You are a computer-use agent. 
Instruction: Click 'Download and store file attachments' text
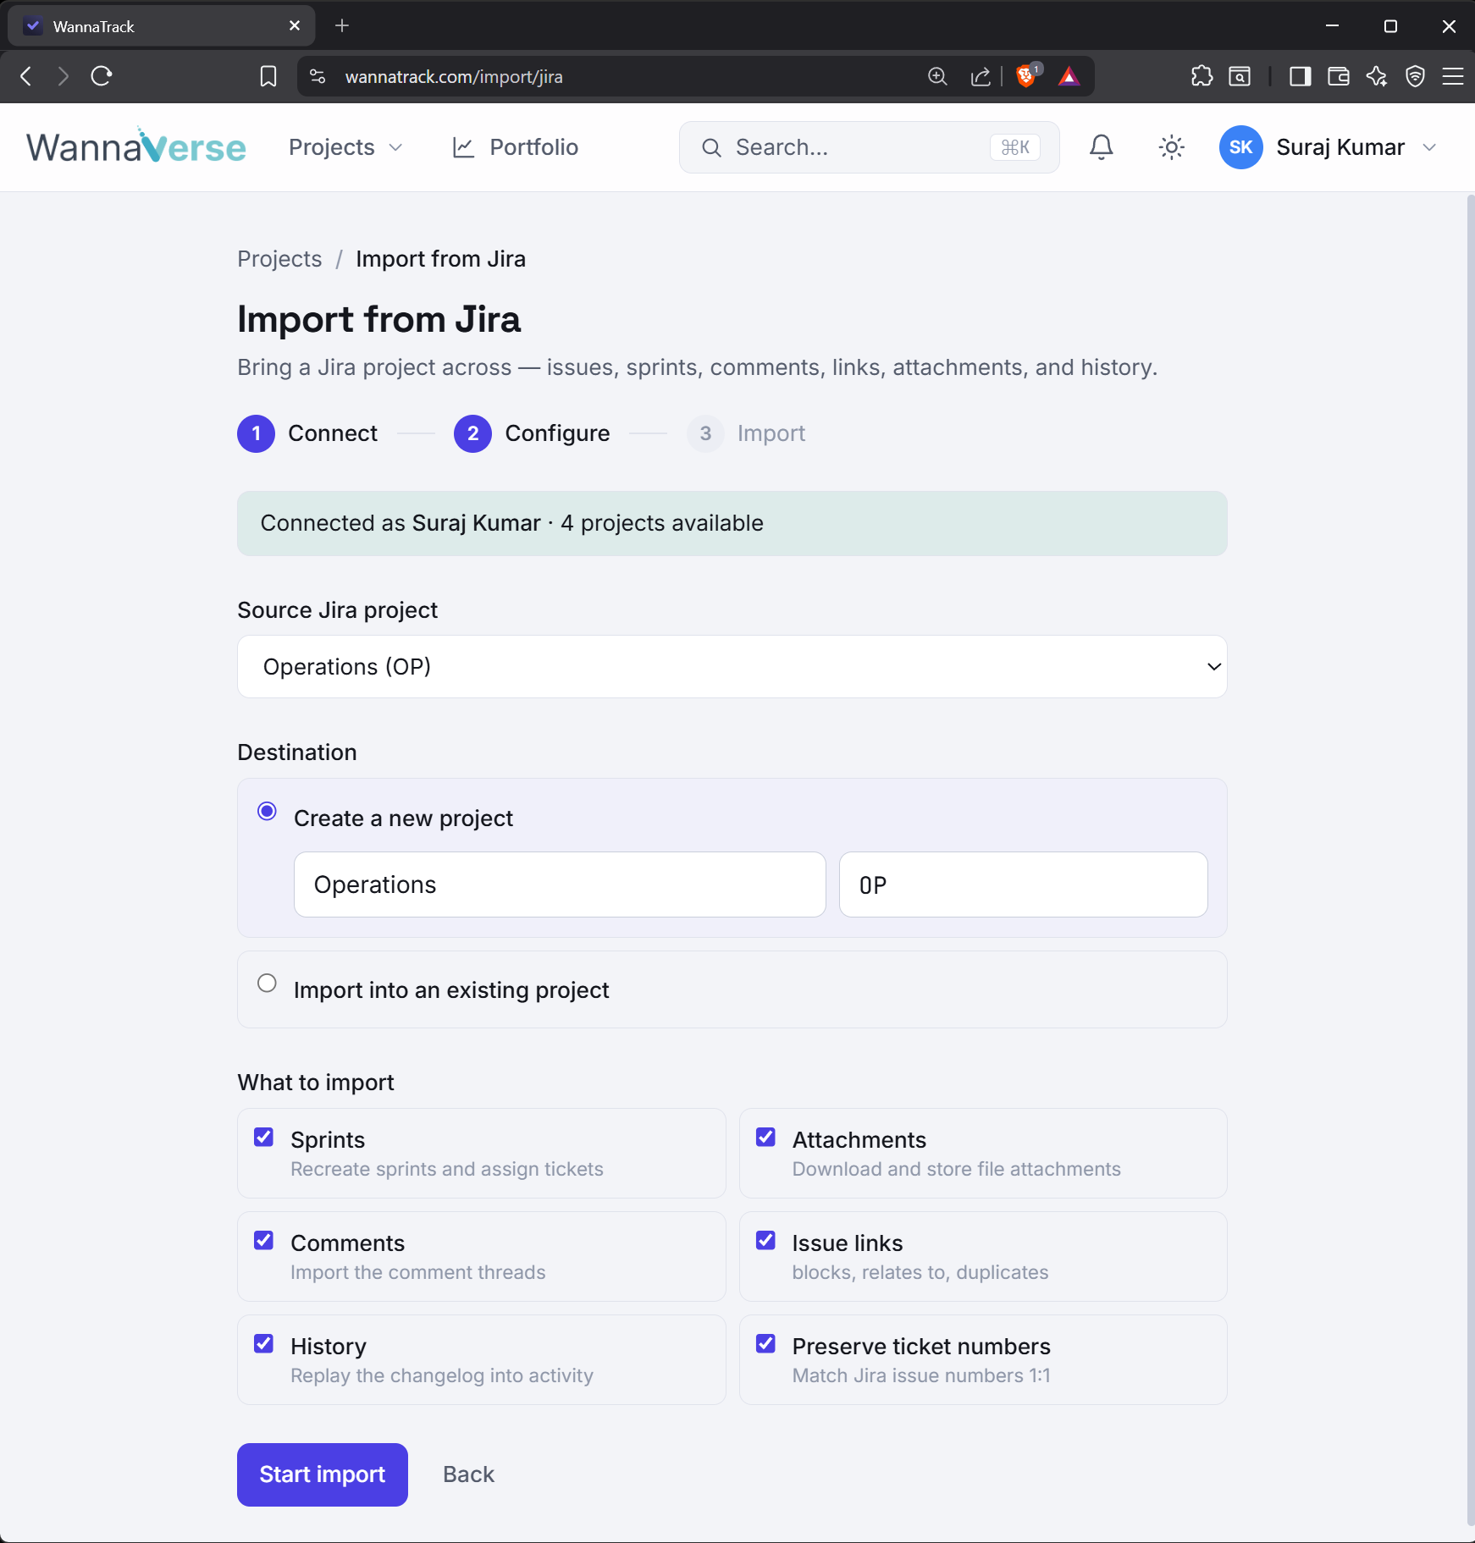(x=956, y=1169)
